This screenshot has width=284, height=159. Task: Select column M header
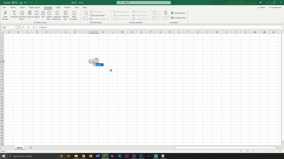click(x=122, y=32)
